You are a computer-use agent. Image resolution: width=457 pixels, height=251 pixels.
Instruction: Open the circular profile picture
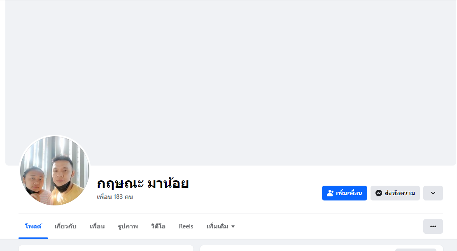55,170
